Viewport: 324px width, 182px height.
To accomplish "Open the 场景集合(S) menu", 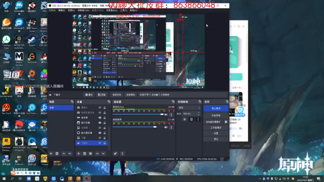I will click(112, 11).
